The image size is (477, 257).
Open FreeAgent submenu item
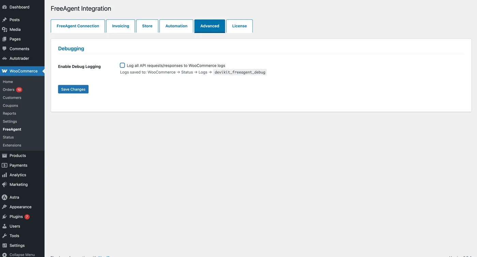(12, 129)
